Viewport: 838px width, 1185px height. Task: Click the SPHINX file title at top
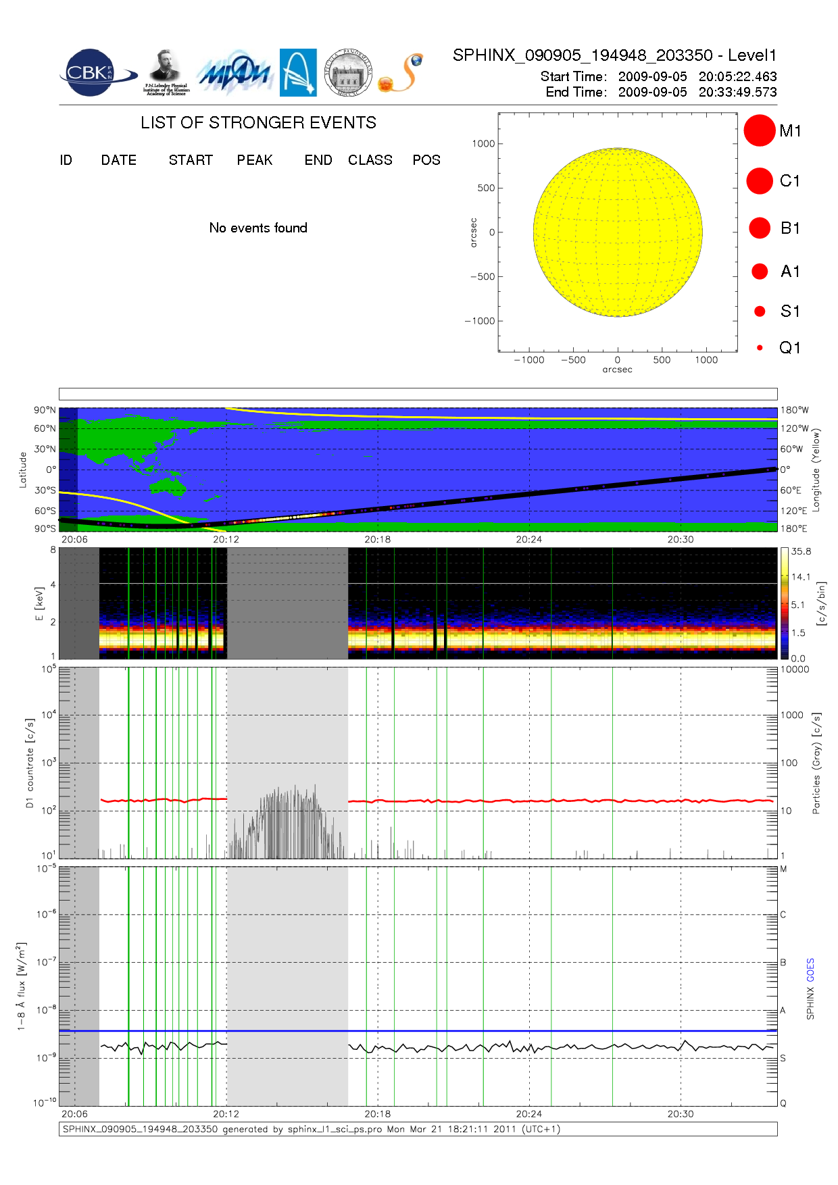(x=614, y=55)
